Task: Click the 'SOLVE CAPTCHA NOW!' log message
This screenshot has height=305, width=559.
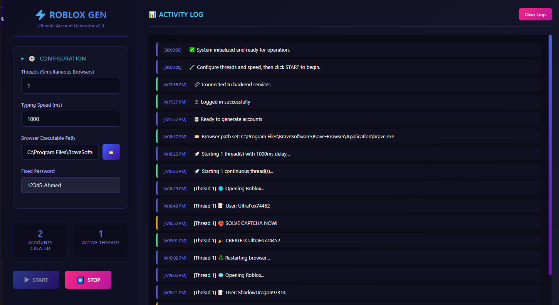Action: coord(252,223)
